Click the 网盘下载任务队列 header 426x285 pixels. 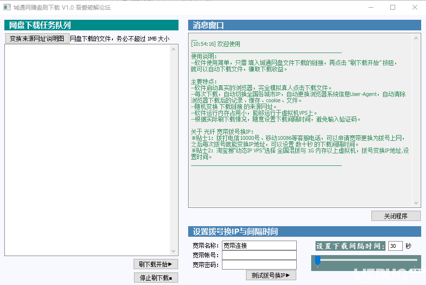[91, 25]
